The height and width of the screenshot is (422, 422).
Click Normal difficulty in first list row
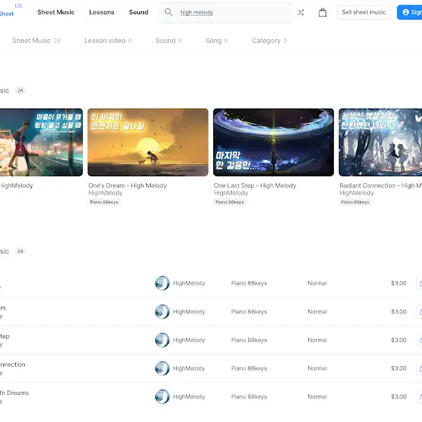tap(317, 283)
